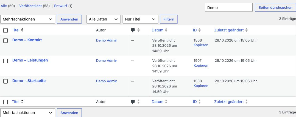Screen dimensions: 296x117
Task: Click the Autor column footer text
Action: click(x=101, y=102)
